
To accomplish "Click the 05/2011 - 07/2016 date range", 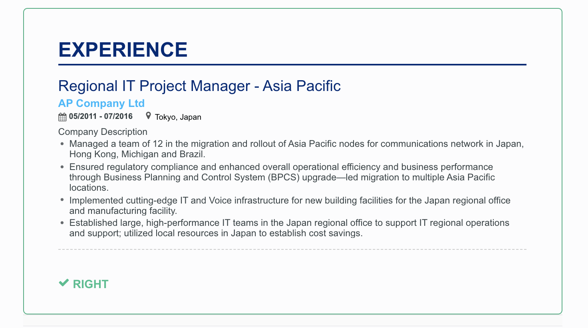I will (x=101, y=117).
